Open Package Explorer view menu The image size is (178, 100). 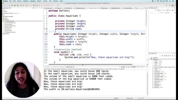38,8
